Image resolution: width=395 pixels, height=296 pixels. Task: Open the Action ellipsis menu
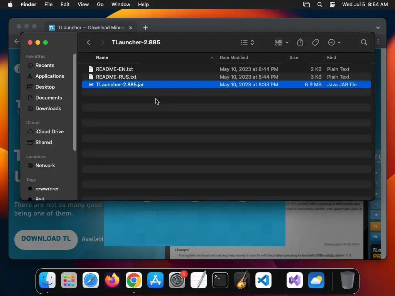[334, 42]
